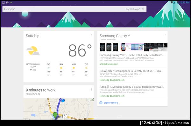Open the Samsung Galaxy Y research title
The height and width of the screenshot is (126, 191).
[115, 36]
